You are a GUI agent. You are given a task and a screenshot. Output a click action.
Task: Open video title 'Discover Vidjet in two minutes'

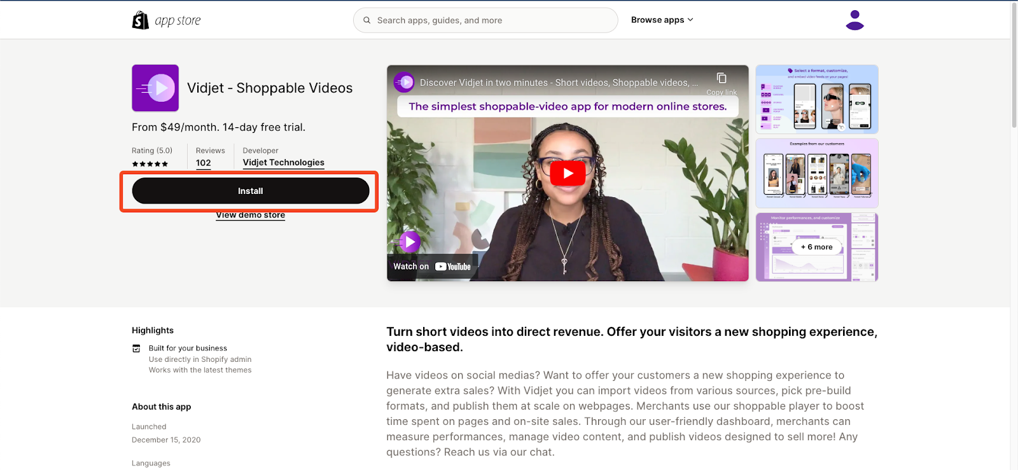click(x=559, y=83)
